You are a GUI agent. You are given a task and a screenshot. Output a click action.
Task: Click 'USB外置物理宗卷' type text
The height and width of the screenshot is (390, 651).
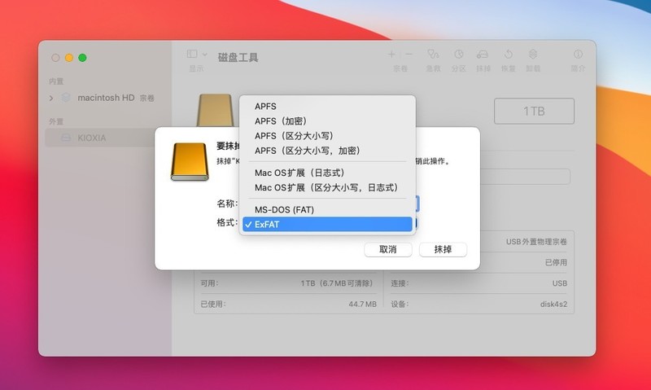(536, 242)
